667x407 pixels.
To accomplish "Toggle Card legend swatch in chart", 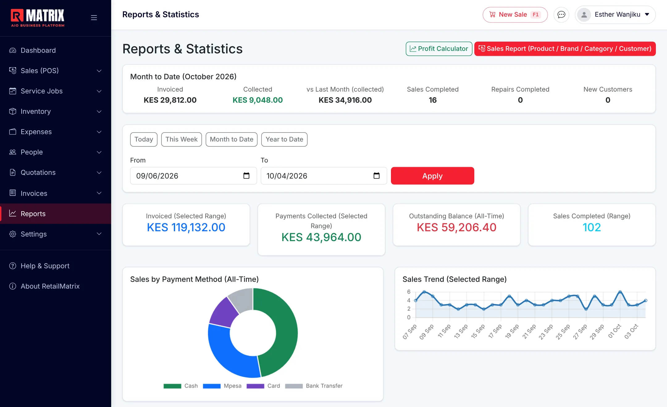I will (x=255, y=386).
